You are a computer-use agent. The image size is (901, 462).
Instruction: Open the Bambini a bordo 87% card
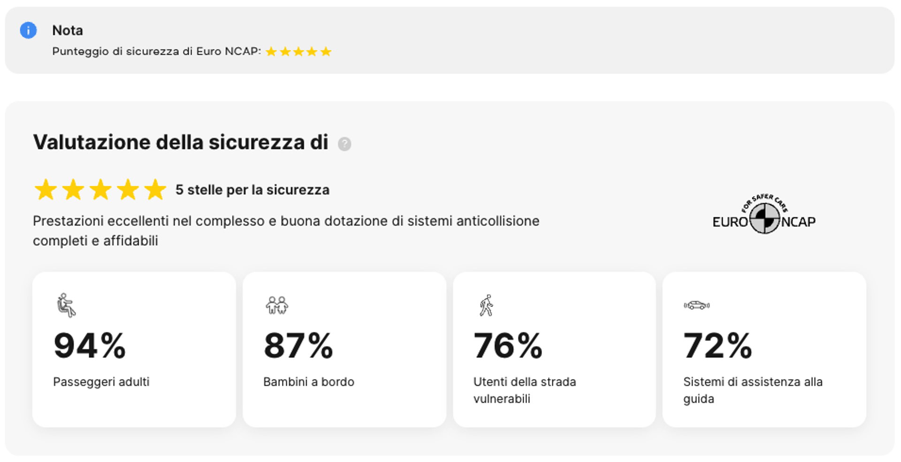pos(344,349)
